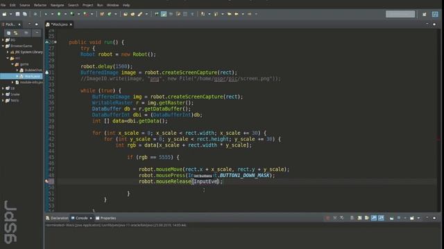Screen dimensions: 444x249
Task: Jump to previous annotation with toolbar icon
Action: (x=216, y=14)
